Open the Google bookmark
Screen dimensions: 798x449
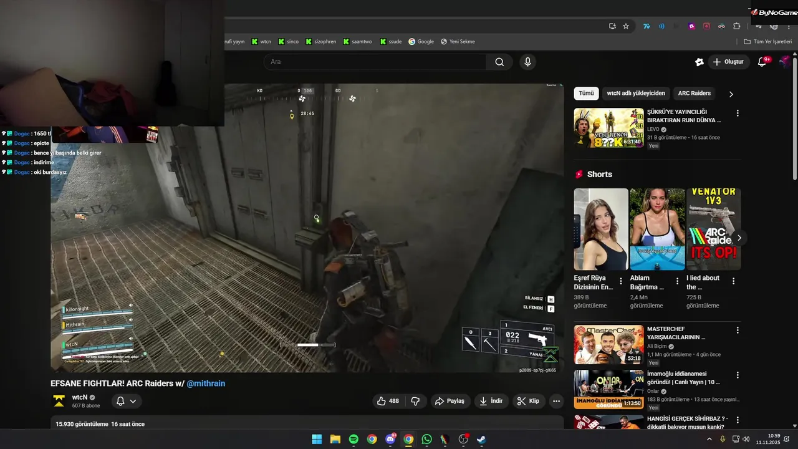pyautogui.click(x=421, y=42)
